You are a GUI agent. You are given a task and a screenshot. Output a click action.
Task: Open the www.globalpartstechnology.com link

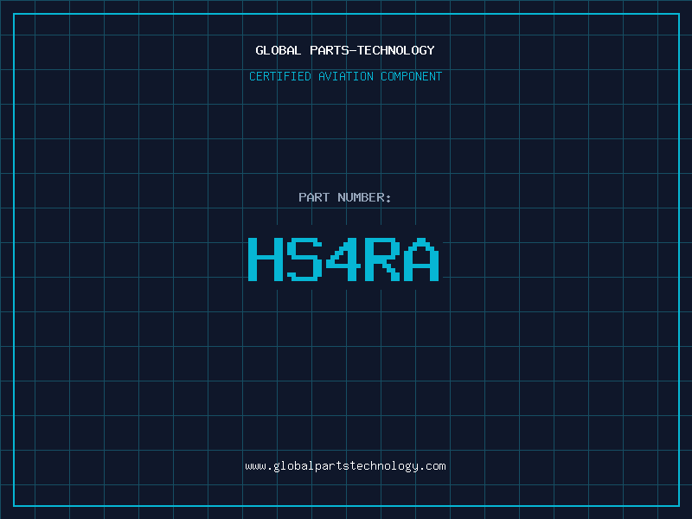345,466
